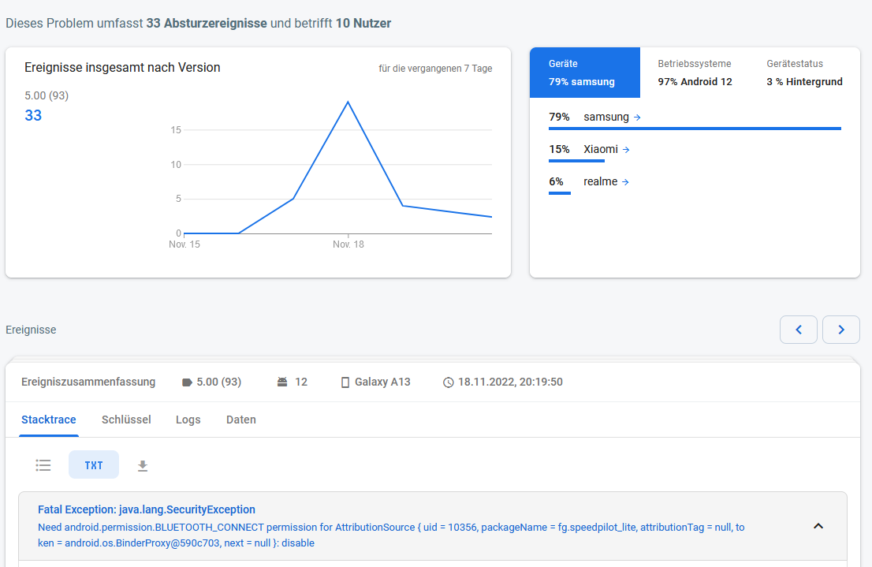Click the arrow next to Xiaomi
Viewport: 872px width, 567px height.
626,150
